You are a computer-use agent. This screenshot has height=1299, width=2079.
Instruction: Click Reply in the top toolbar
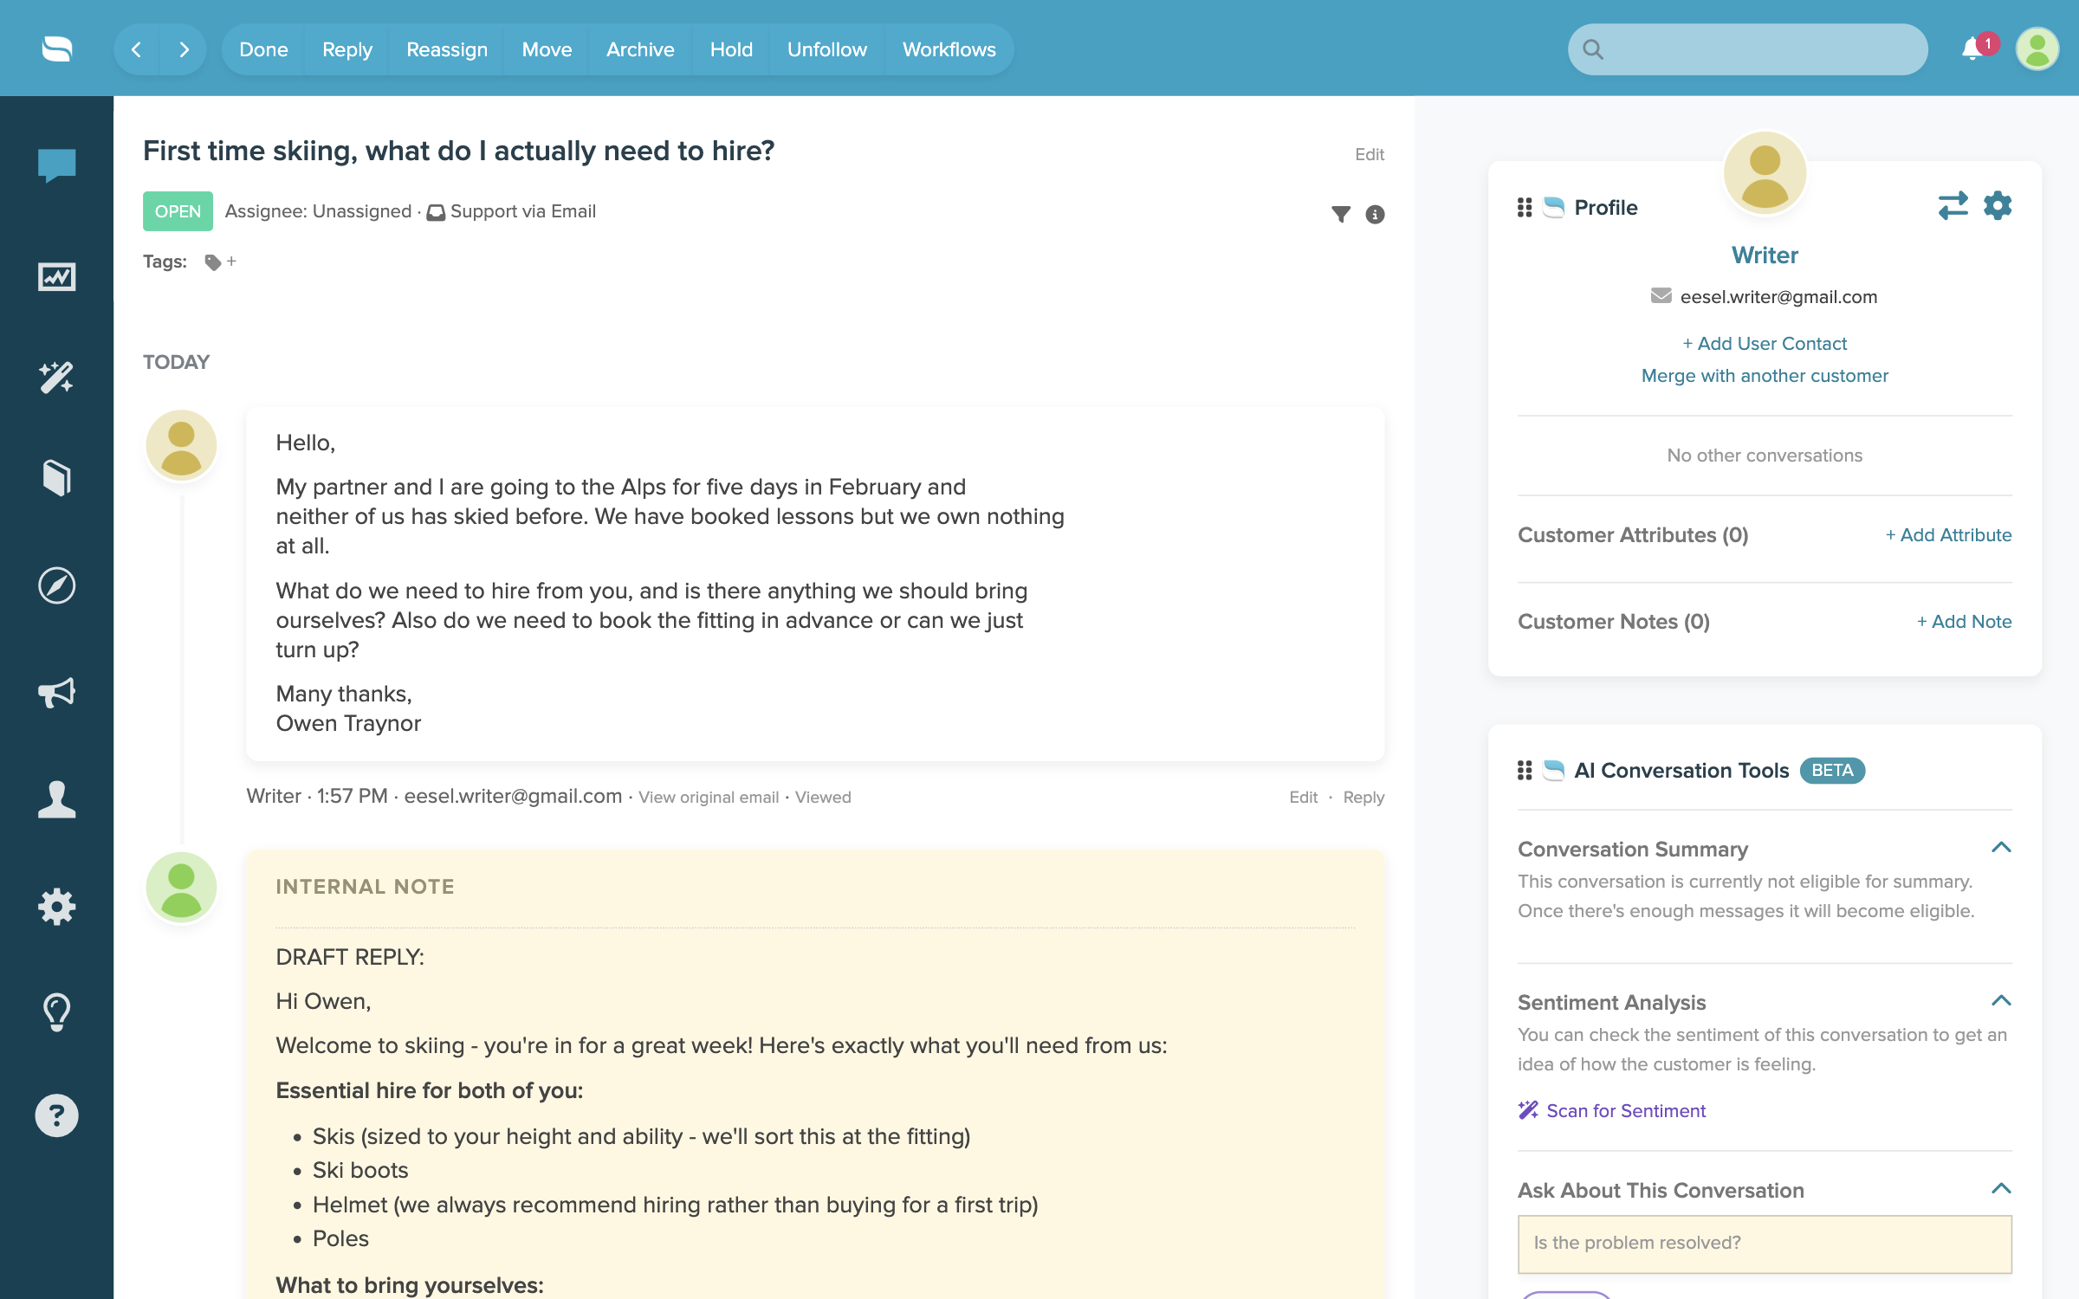[x=347, y=49]
